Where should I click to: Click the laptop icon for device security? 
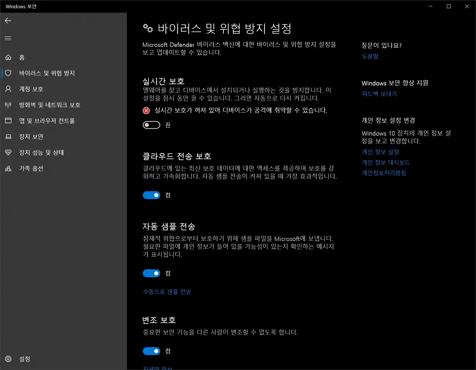pos(8,137)
